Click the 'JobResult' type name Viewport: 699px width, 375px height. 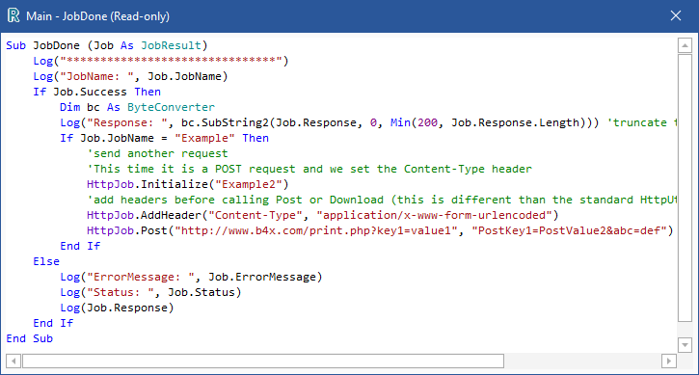click(x=172, y=45)
